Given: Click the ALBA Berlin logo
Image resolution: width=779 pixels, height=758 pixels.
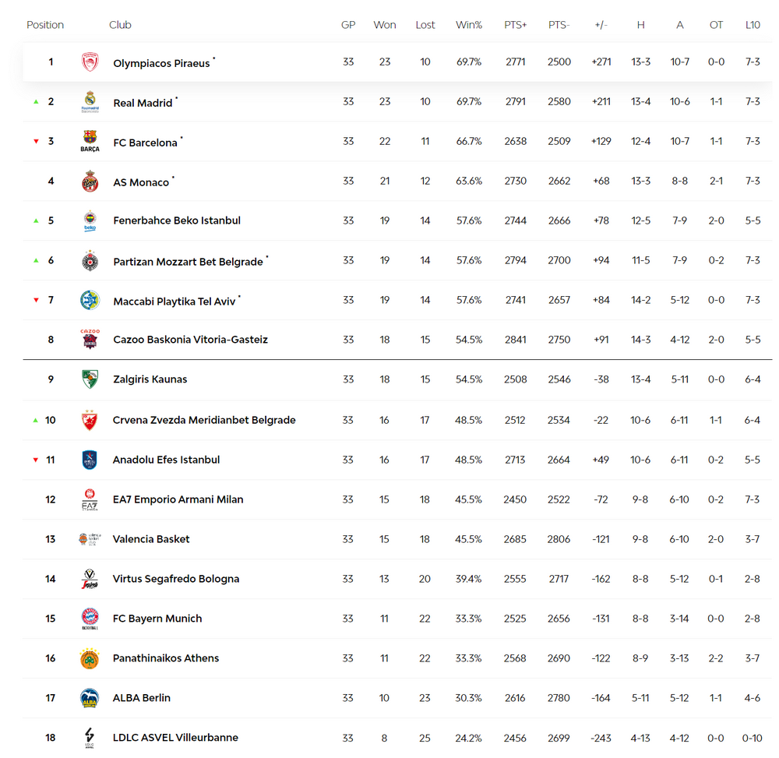Looking at the screenshot, I should [90, 698].
